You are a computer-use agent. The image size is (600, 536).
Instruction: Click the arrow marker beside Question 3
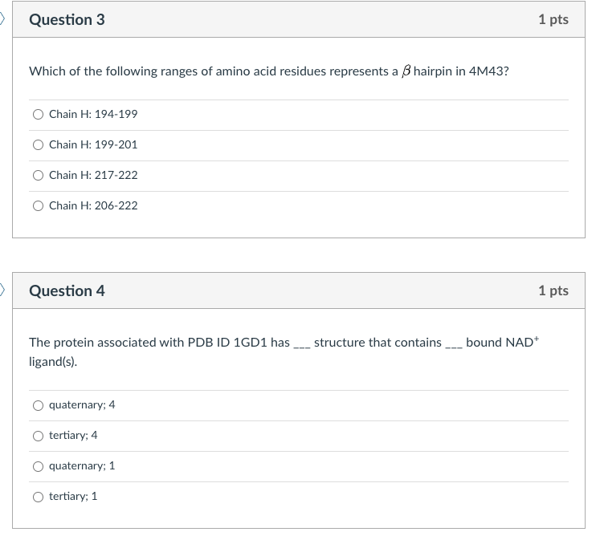(x=3, y=18)
